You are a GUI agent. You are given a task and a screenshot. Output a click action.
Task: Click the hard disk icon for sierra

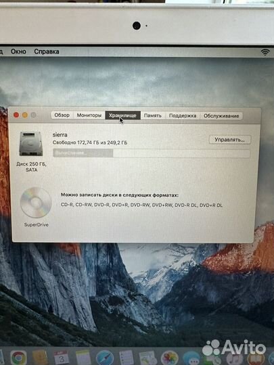(30, 143)
